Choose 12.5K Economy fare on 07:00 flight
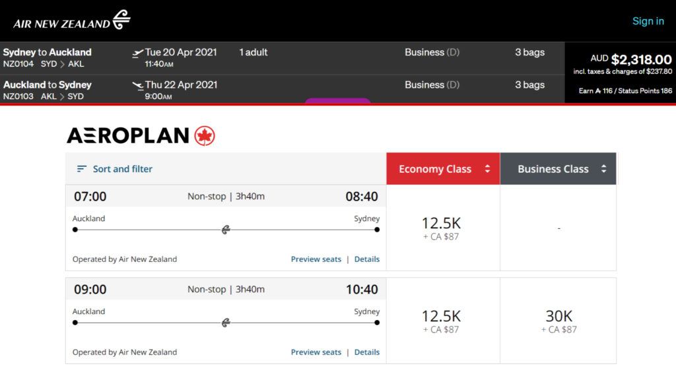This screenshot has width=676, height=380. pos(442,228)
